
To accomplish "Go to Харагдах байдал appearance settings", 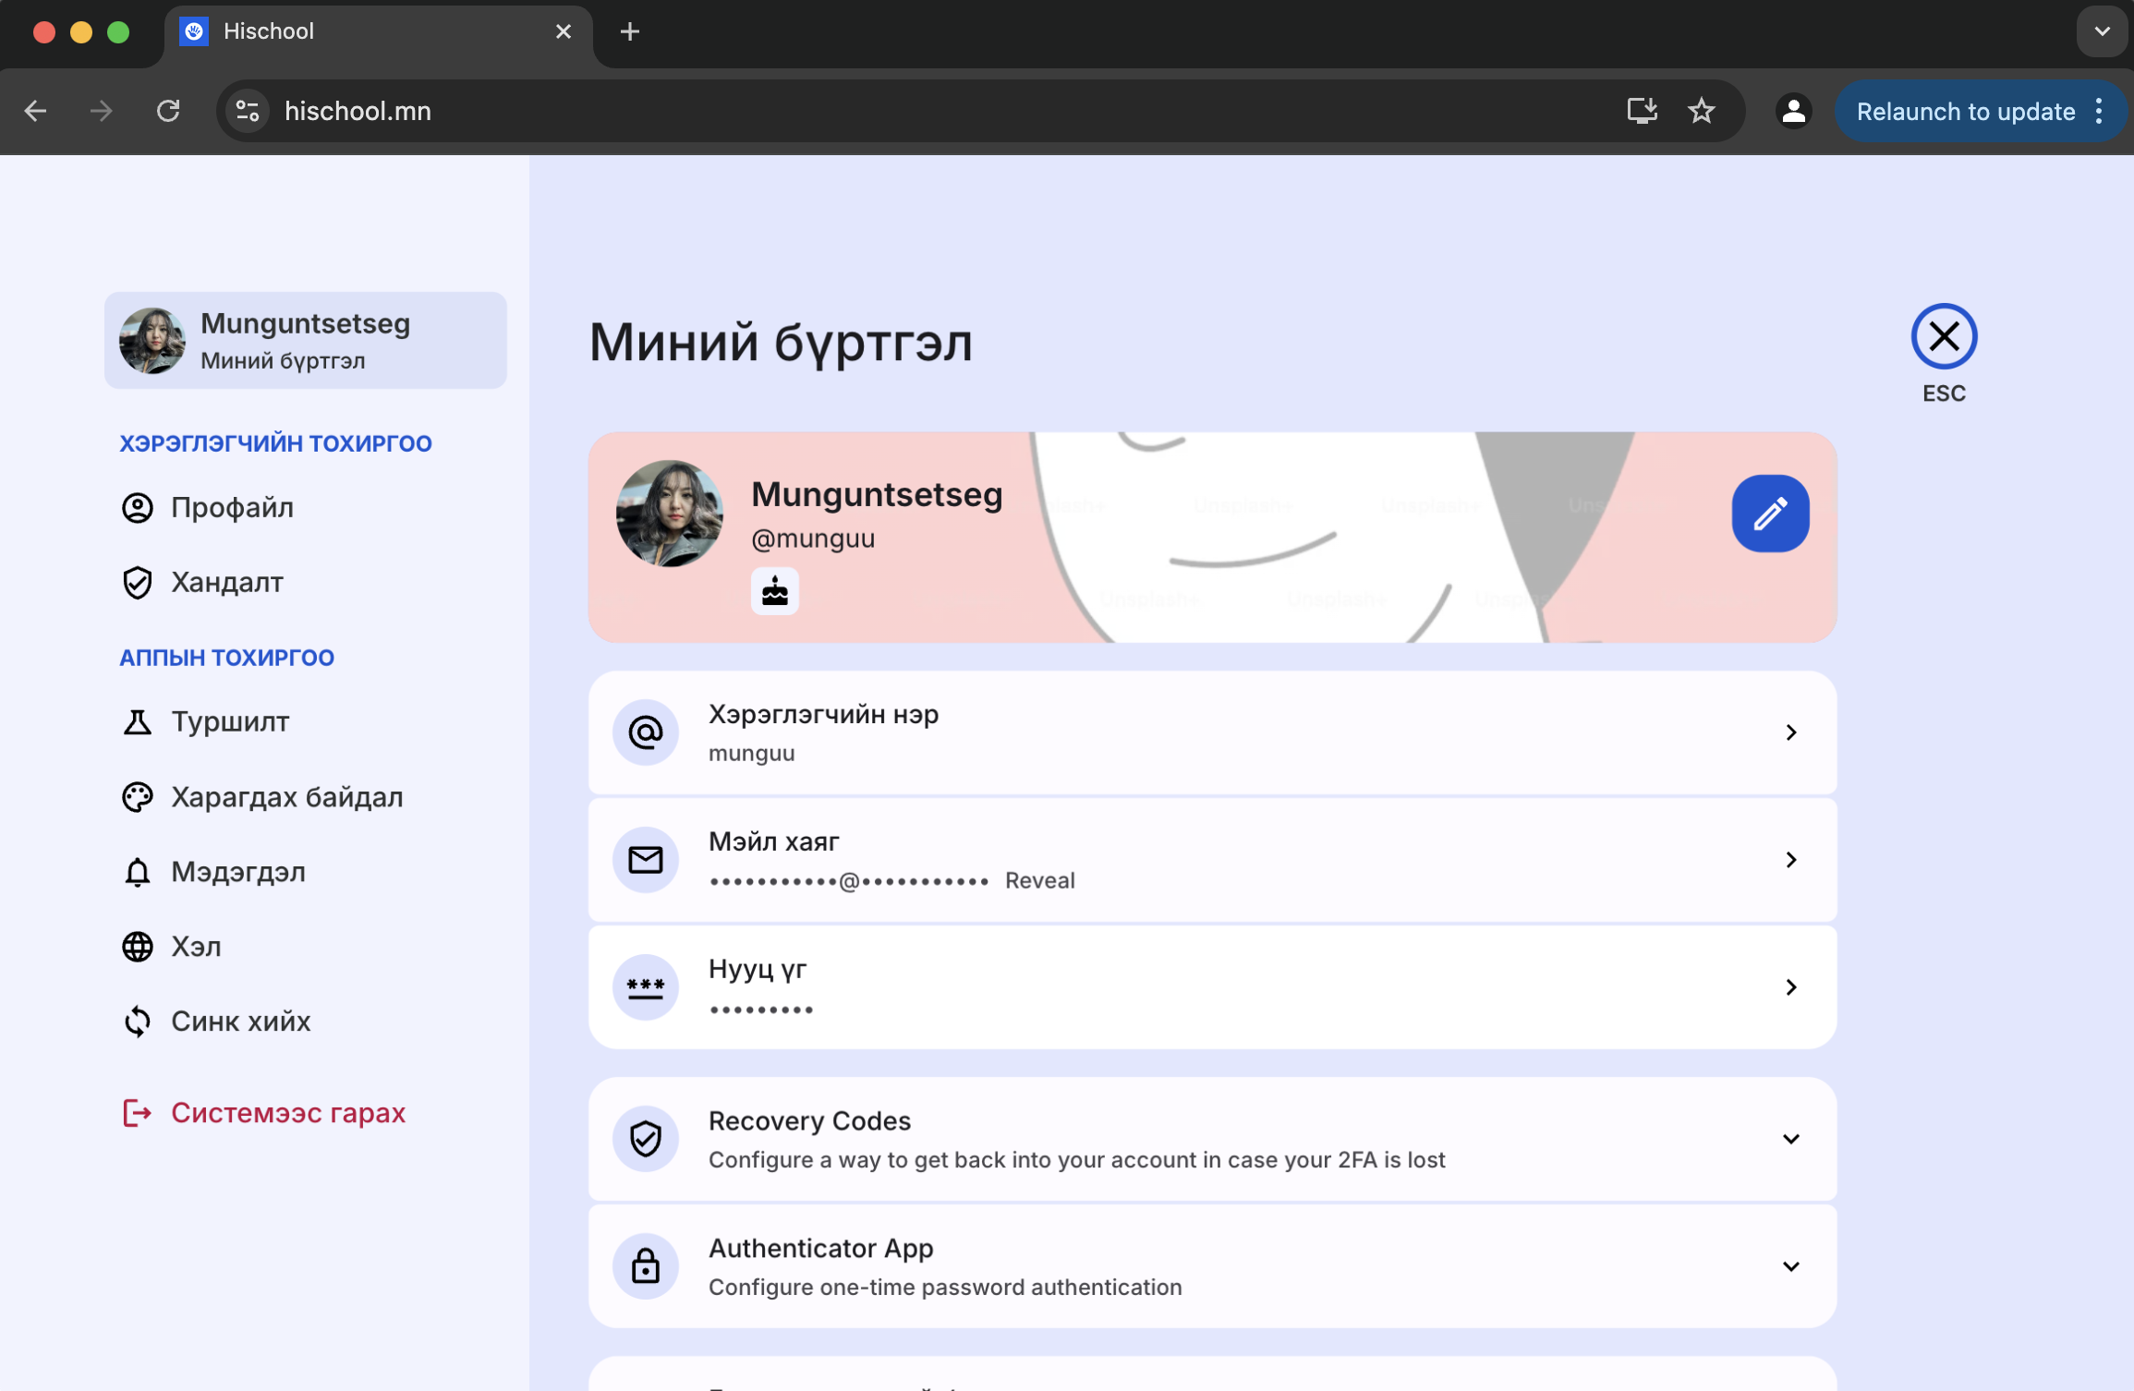I will [286, 797].
